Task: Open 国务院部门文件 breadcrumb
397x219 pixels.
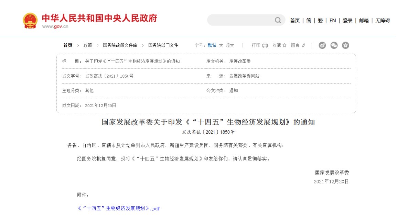Action: (163, 45)
